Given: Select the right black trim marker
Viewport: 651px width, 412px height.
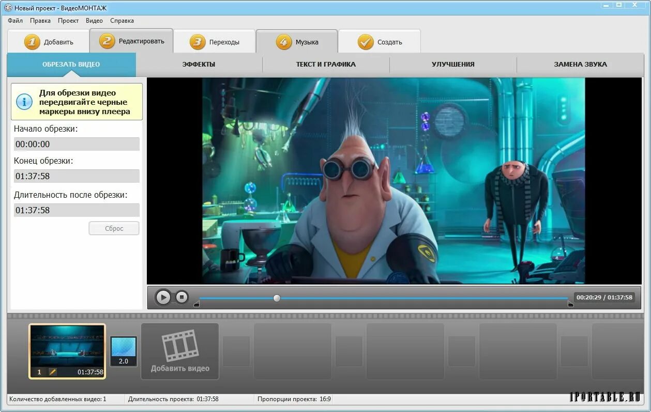Looking at the screenshot, I should coord(570,304).
